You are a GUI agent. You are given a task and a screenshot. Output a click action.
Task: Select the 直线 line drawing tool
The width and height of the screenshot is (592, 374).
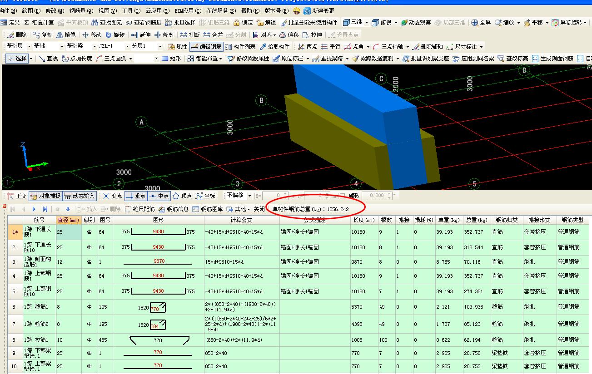(x=48, y=58)
